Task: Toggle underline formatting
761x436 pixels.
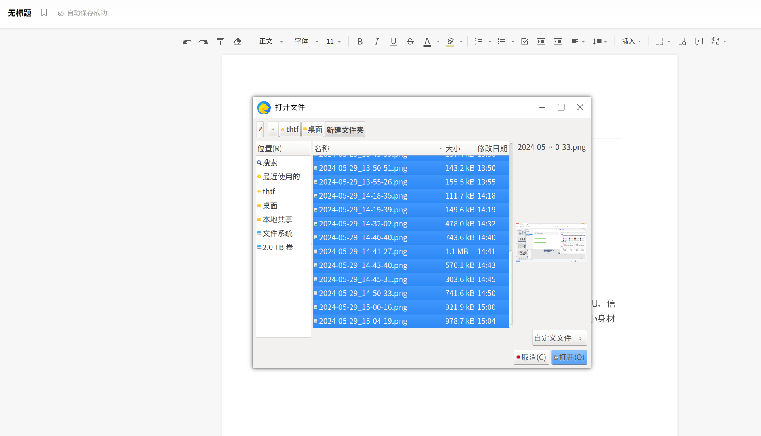Action: (393, 42)
